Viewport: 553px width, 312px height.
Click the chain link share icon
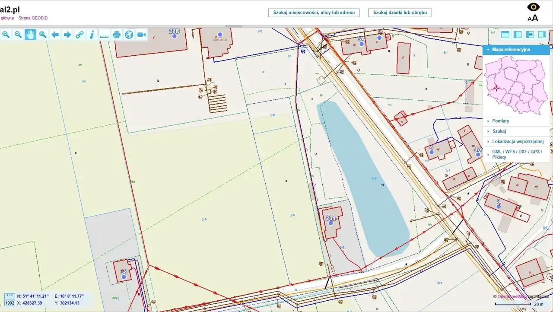tap(80, 35)
